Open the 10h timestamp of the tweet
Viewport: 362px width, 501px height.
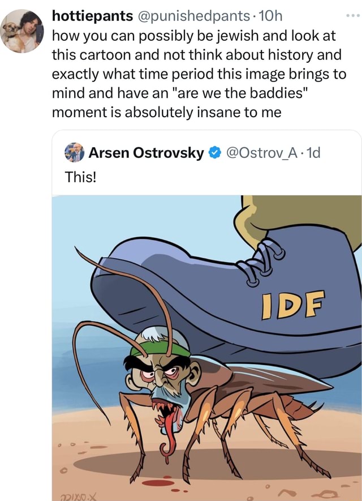pos(270,16)
